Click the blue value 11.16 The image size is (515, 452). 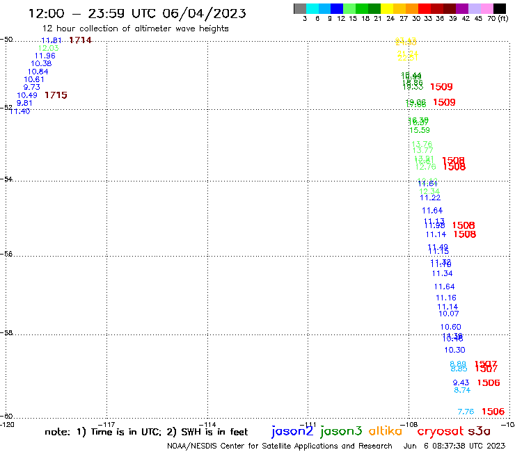pos(446,298)
